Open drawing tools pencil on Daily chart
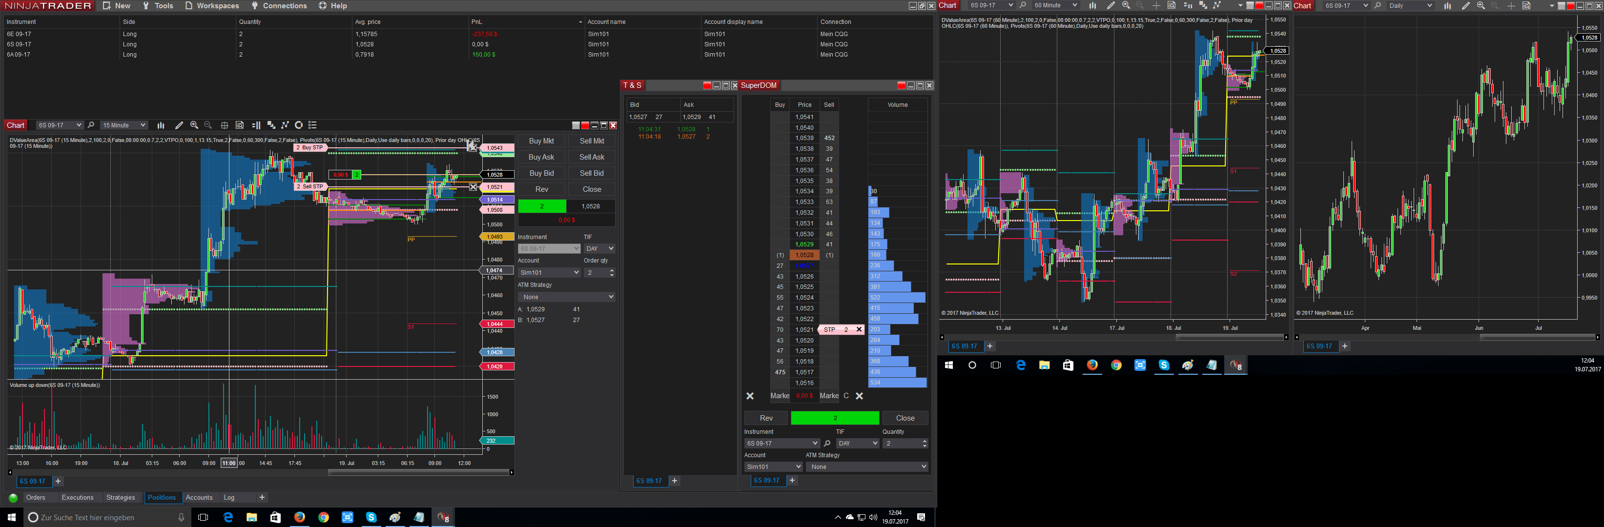1604x527 pixels. 1466,5
